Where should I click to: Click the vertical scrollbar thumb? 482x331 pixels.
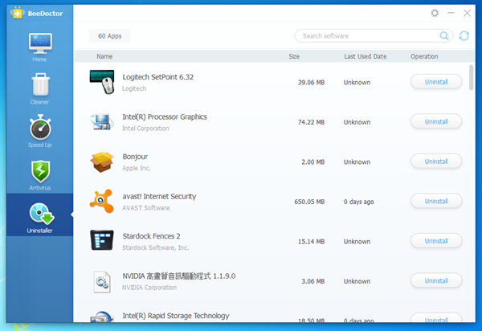(x=472, y=77)
